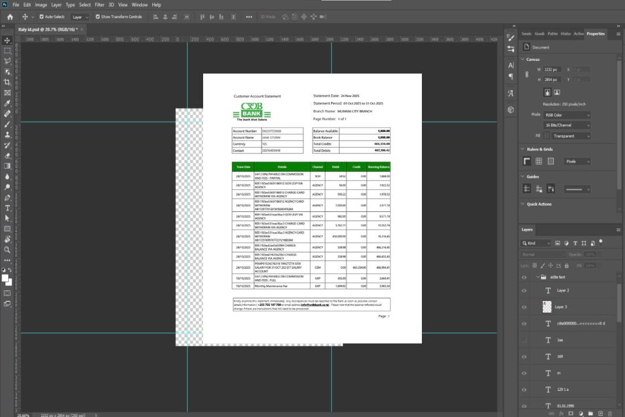Screen dimensions: 625x417
Task: Select the Gradient tool
Action: click(7, 166)
